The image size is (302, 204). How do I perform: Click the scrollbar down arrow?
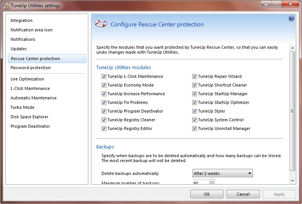pos(293,181)
